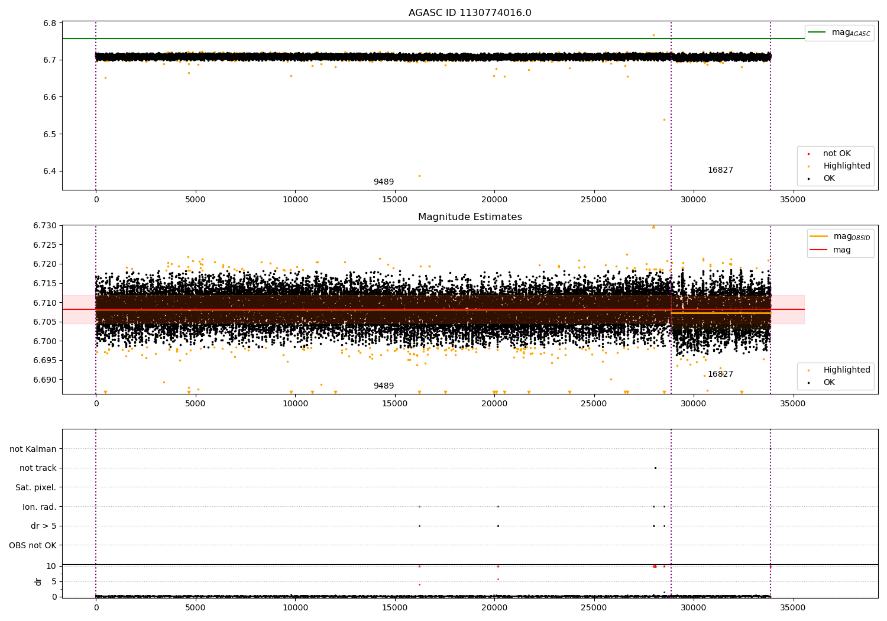Click the '6.8' y-axis tick label
This screenshot has height=621, width=887.
(x=50, y=23)
